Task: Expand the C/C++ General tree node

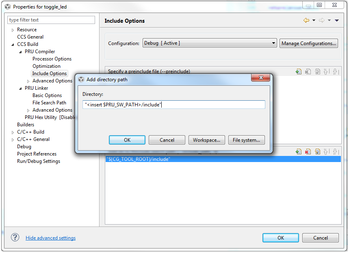Action: pyautogui.click(x=13, y=140)
